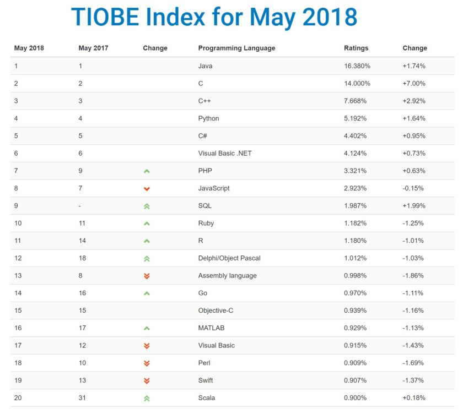
Task: Click the 16.380% rating for Java
Action: coord(357,66)
